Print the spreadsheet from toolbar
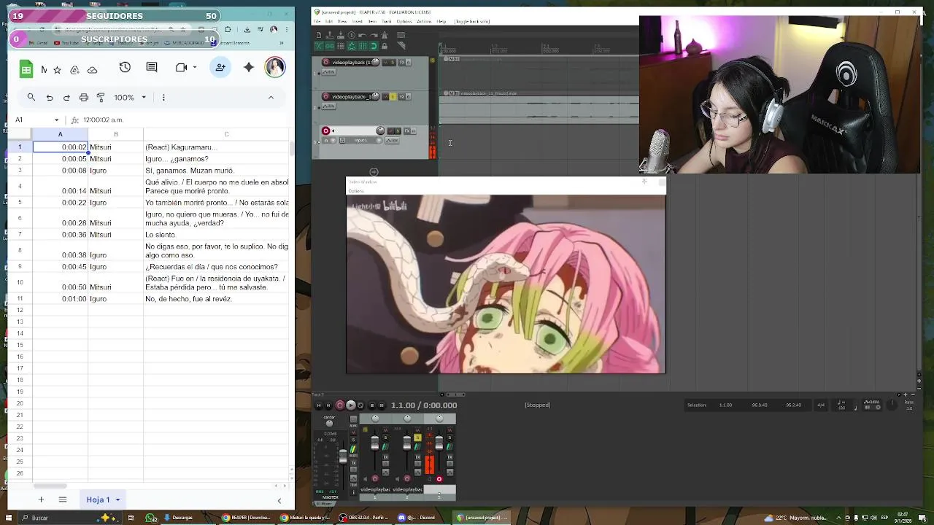Viewport: 934px width, 525px height. (x=84, y=97)
